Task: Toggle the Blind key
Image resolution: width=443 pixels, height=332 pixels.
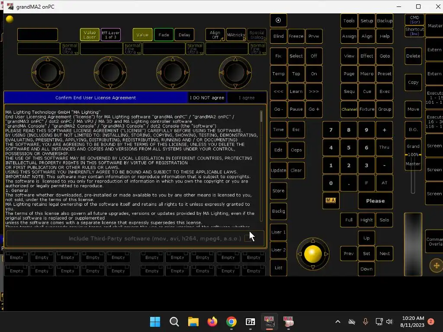Action: 278,36
